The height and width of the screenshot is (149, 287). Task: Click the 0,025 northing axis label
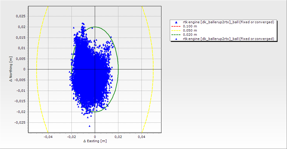[21, 16]
